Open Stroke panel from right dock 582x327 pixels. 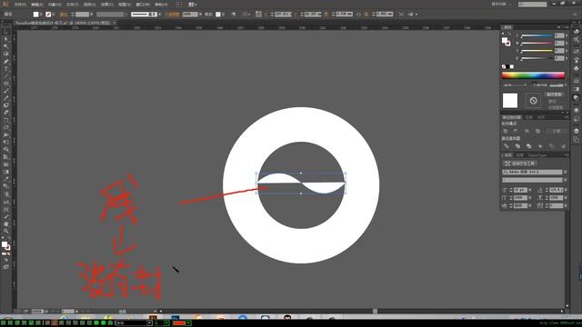point(576,81)
